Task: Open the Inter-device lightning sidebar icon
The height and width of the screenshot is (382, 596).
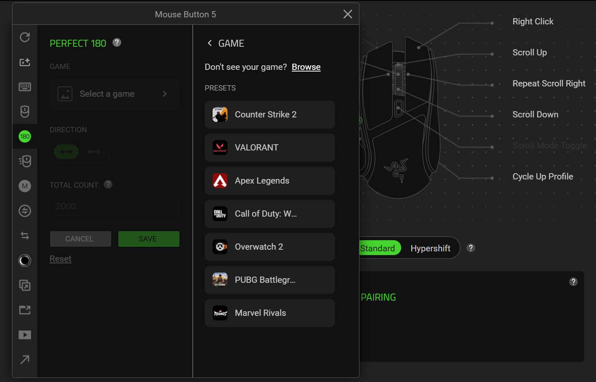Action: pyautogui.click(x=25, y=211)
